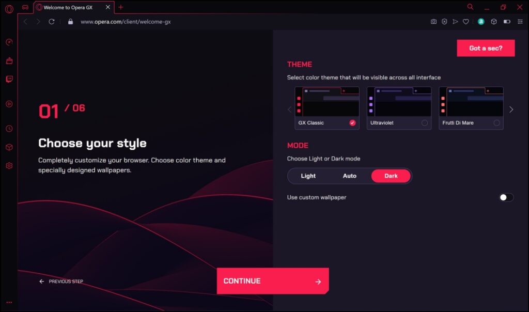This screenshot has width=529, height=312.
Task: Open Extensions cube icon in sidebar
Action: click(x=9, y=147)
